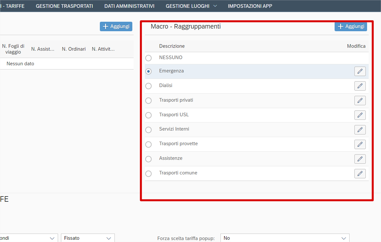Open edit for Trasporti privati row

[360, 101]
